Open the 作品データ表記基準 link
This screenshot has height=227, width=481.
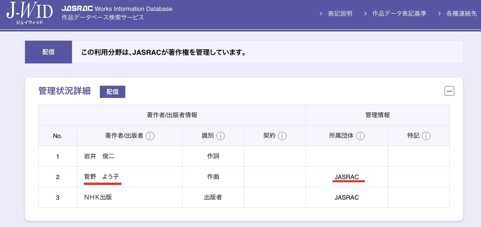(x=399, y=14)
